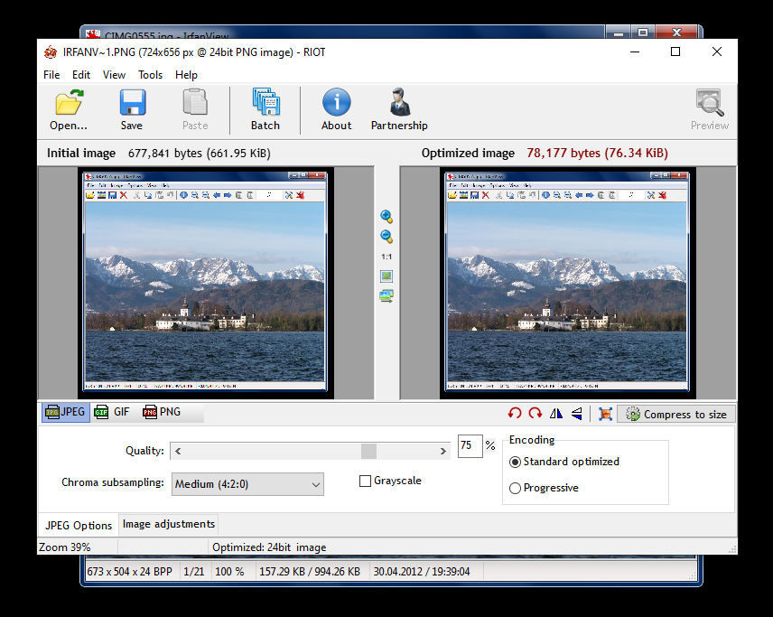Enable the Grayscale checkbox
This screenshot has width=773, height=617.
pos(366,481)
